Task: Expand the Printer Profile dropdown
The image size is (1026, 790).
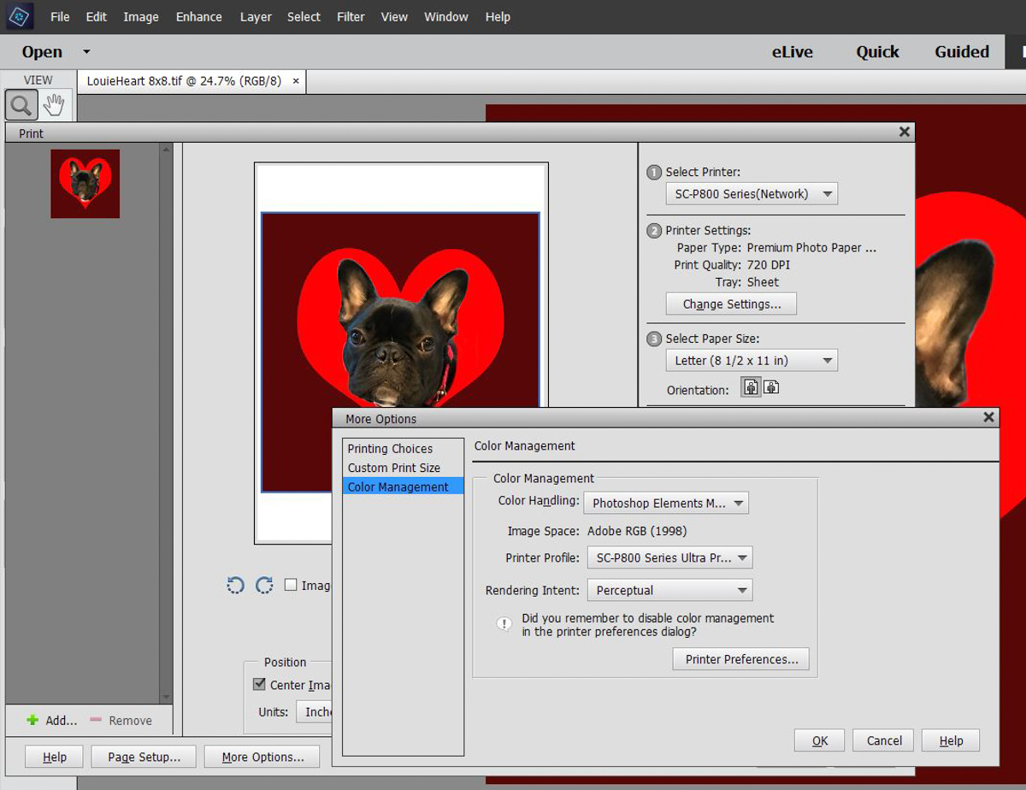Action: (669, 557)
